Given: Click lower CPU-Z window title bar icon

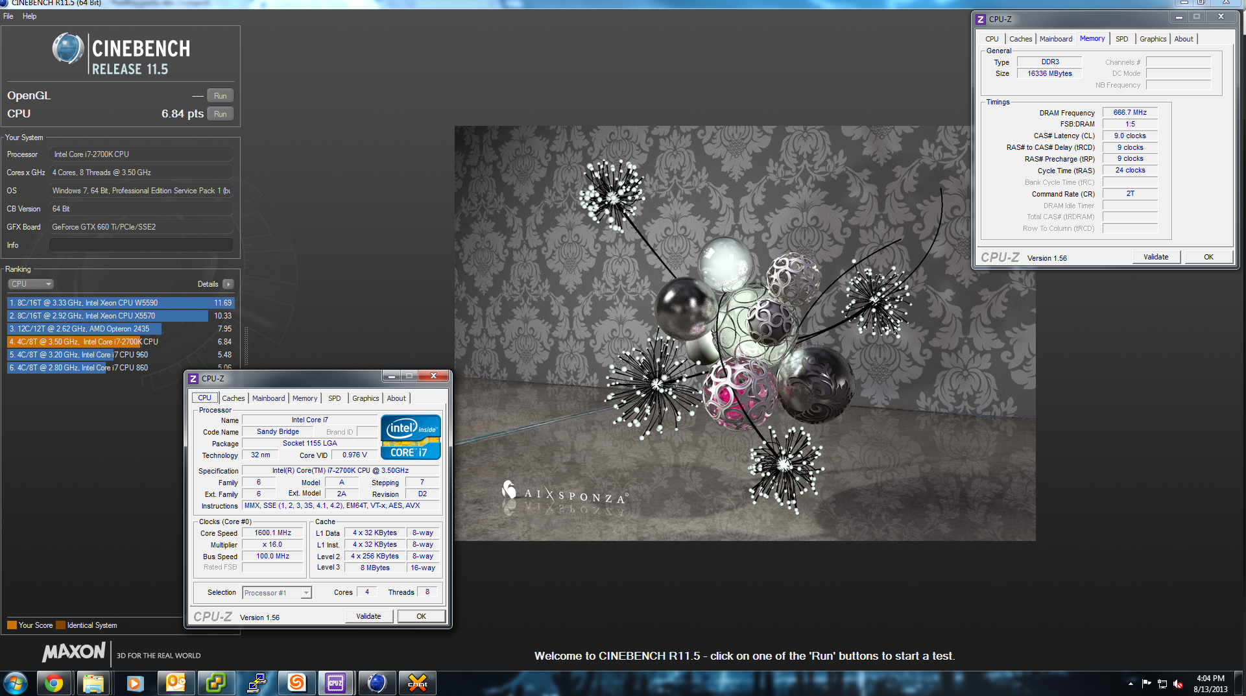Looking at the screenshot, I should [193, 378].
